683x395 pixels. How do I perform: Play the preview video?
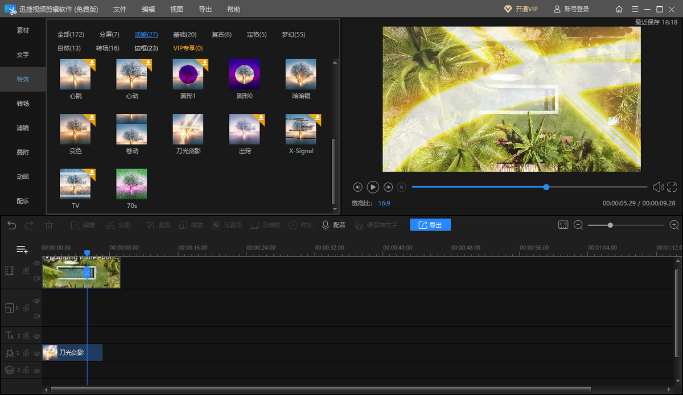(x=373, y=187)
